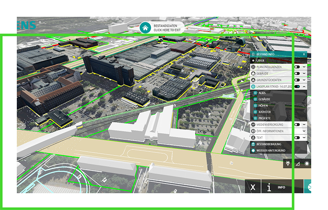Close the Bestand Info panel
The image size is (328, 210).
(x=304, y=54)
